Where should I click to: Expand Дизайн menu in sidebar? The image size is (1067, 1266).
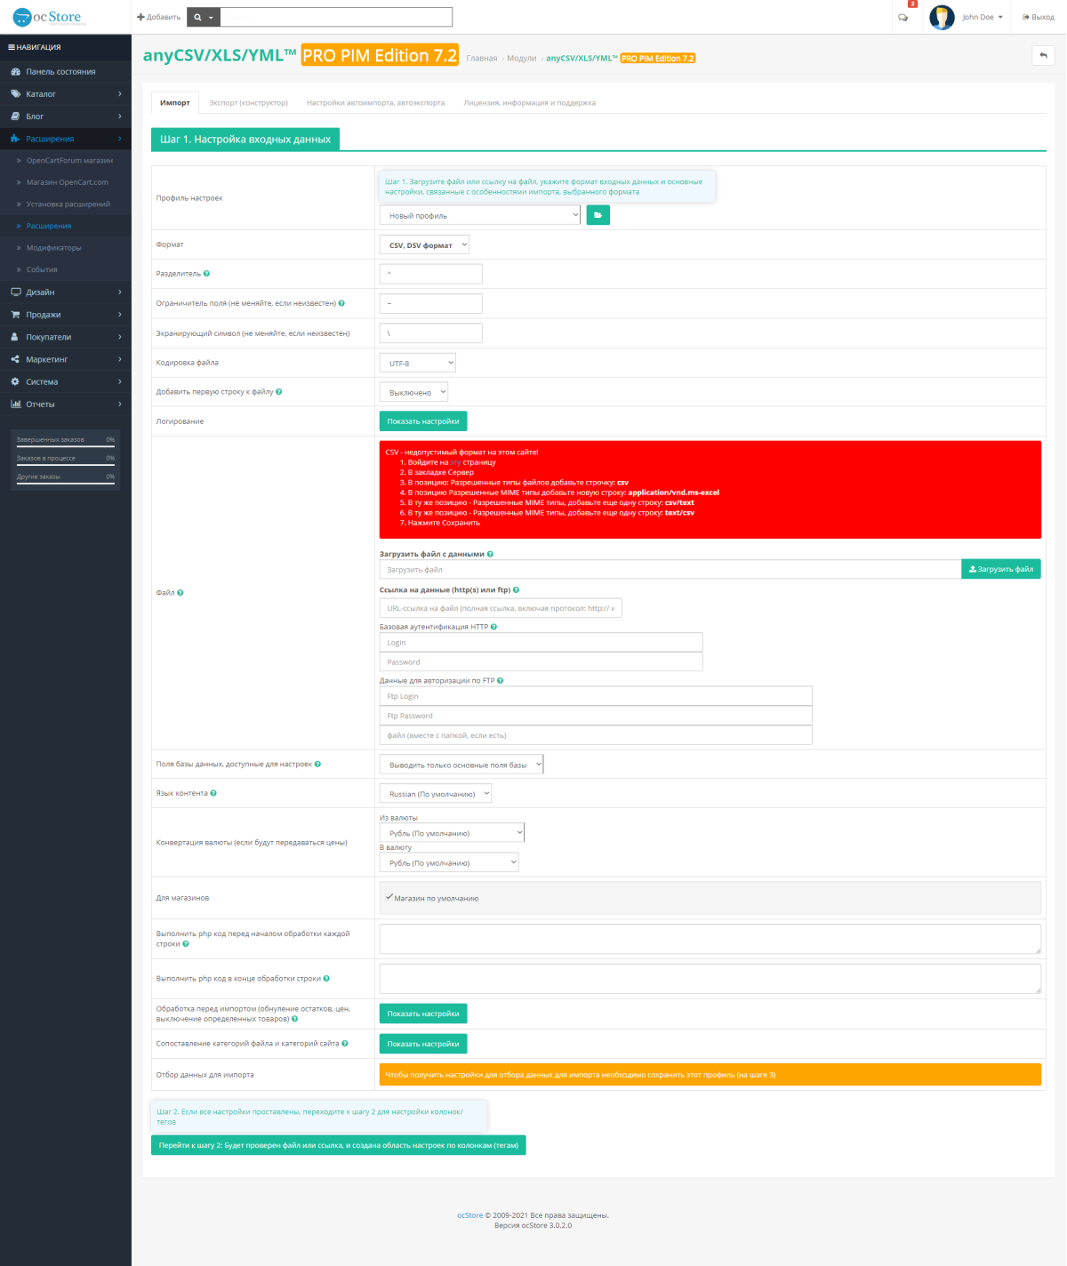[66, 292]
